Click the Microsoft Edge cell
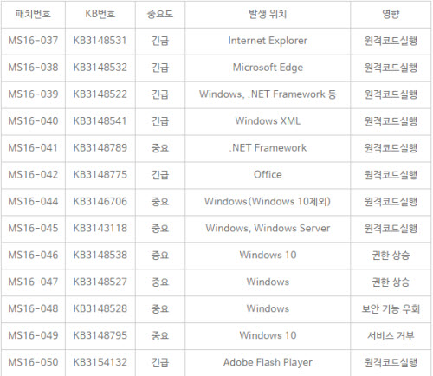This screenshot has height=376, width=433. (268, 68)
